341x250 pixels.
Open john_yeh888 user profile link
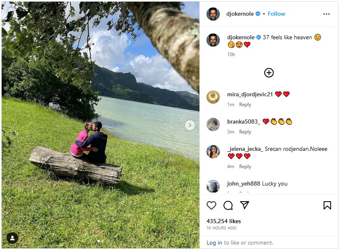(x=244, y=184)
